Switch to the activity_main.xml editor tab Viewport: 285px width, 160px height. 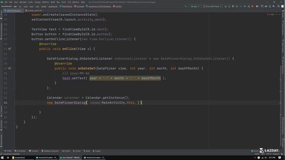point(34,11)
